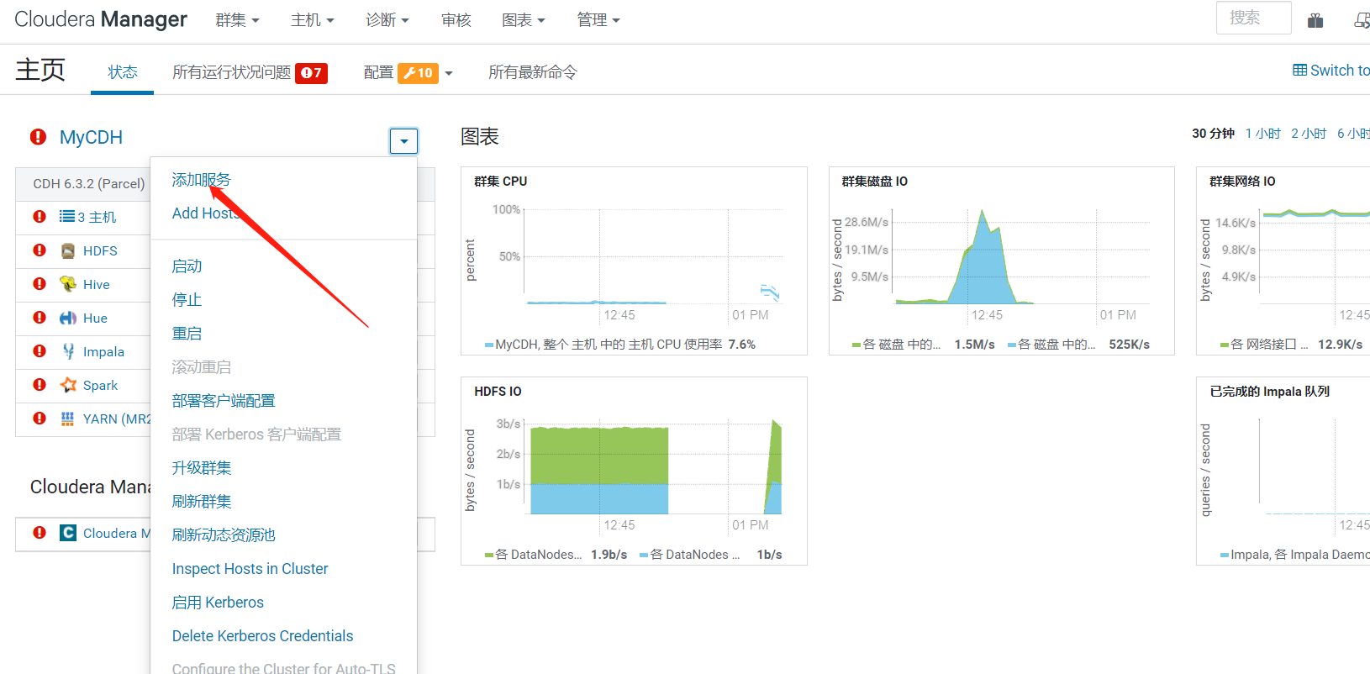Set chart range to 2 小时
The width and height of the screenshot is (1370, 674).
(x=1309, y=134)
